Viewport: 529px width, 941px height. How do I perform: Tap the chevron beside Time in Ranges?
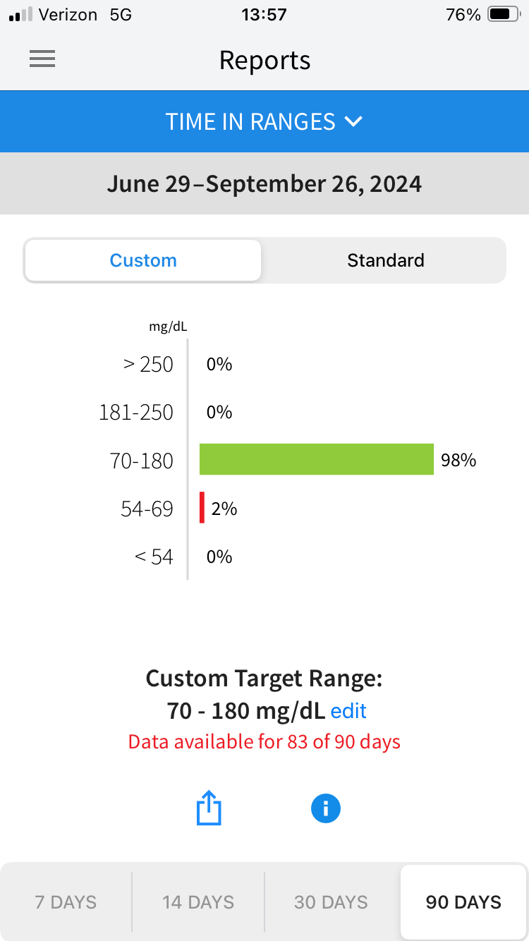pos(353,121)
